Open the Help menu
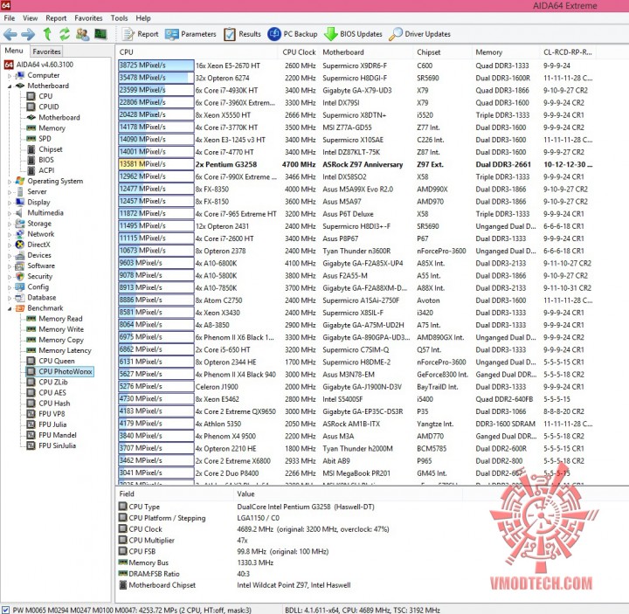This screenshot has height=614, width=629. click(143, 18)
